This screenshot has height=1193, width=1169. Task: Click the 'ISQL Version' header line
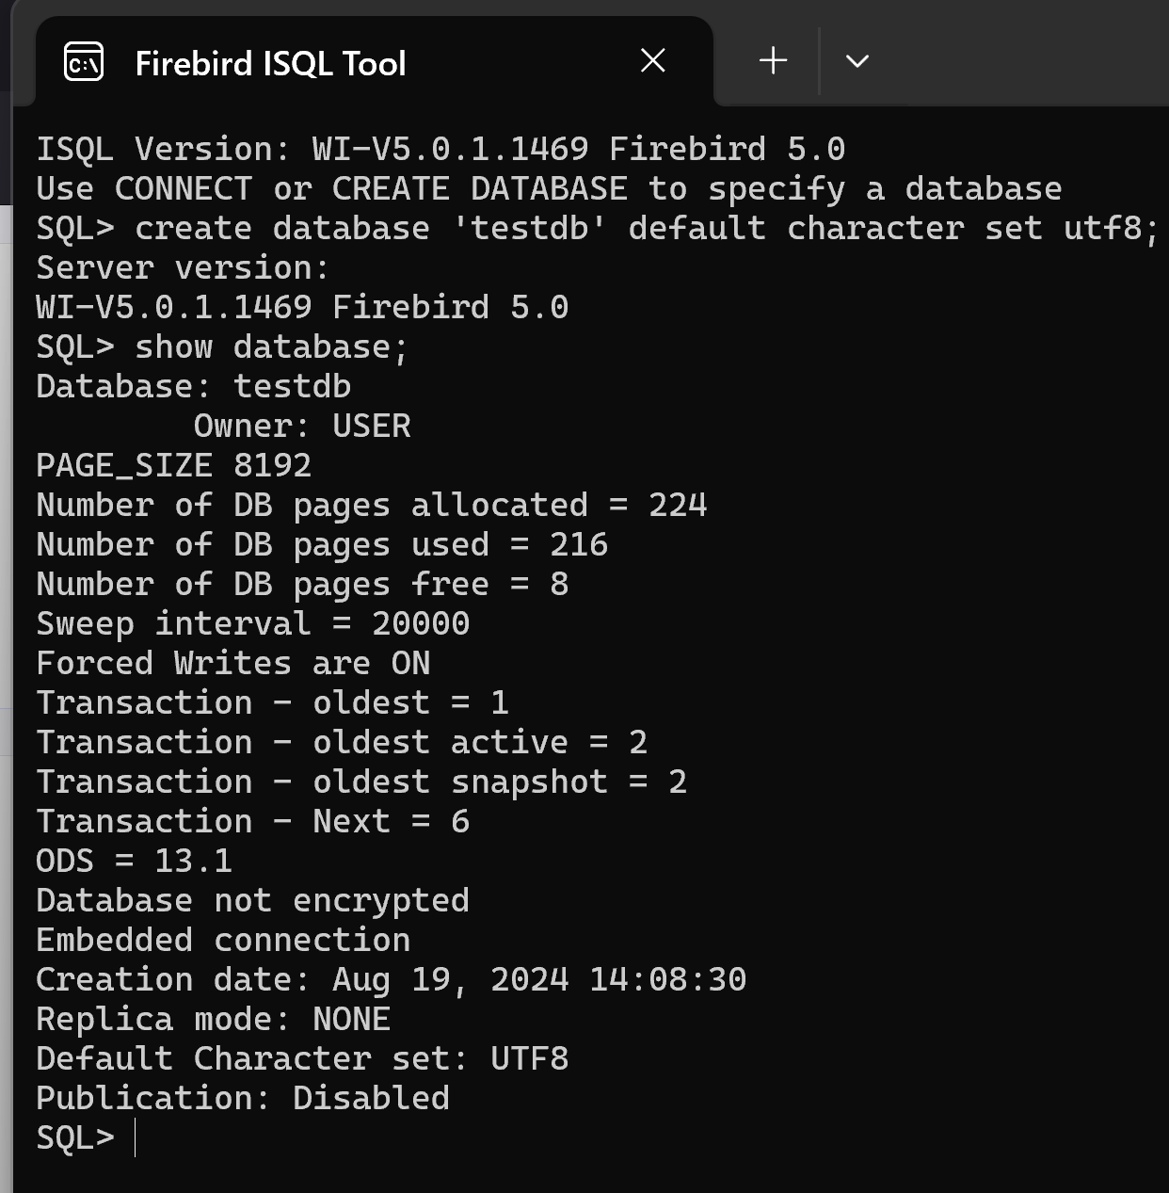tap(441, 149)
